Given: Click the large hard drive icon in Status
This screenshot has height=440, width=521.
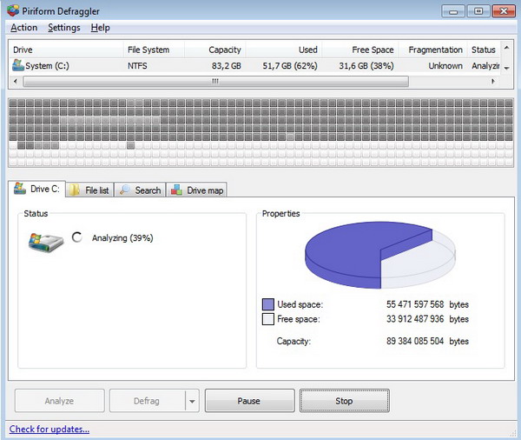Looking at the screenshot, I should click(45, 243).
